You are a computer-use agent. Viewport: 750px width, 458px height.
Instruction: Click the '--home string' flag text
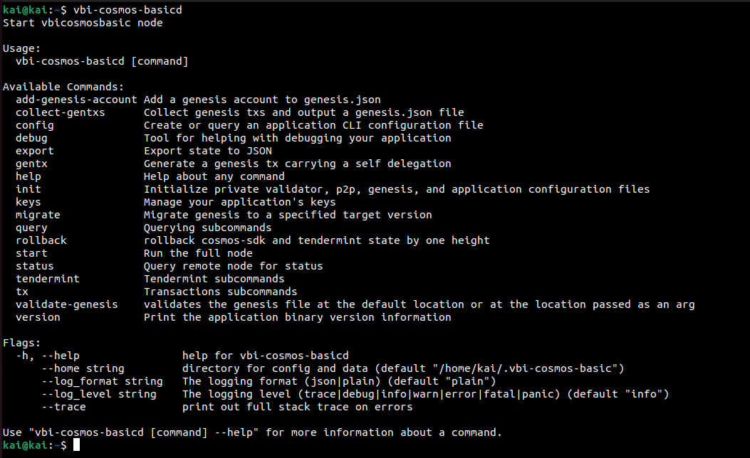(x=83, y=368)
